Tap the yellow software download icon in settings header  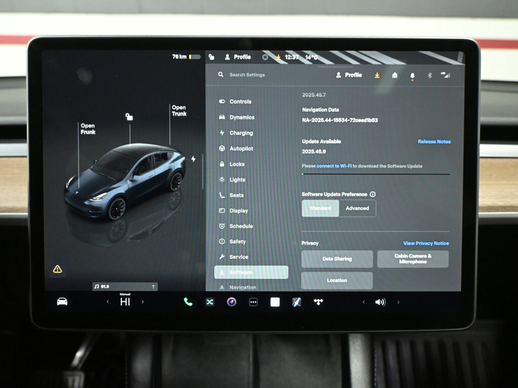click(377, 75)
